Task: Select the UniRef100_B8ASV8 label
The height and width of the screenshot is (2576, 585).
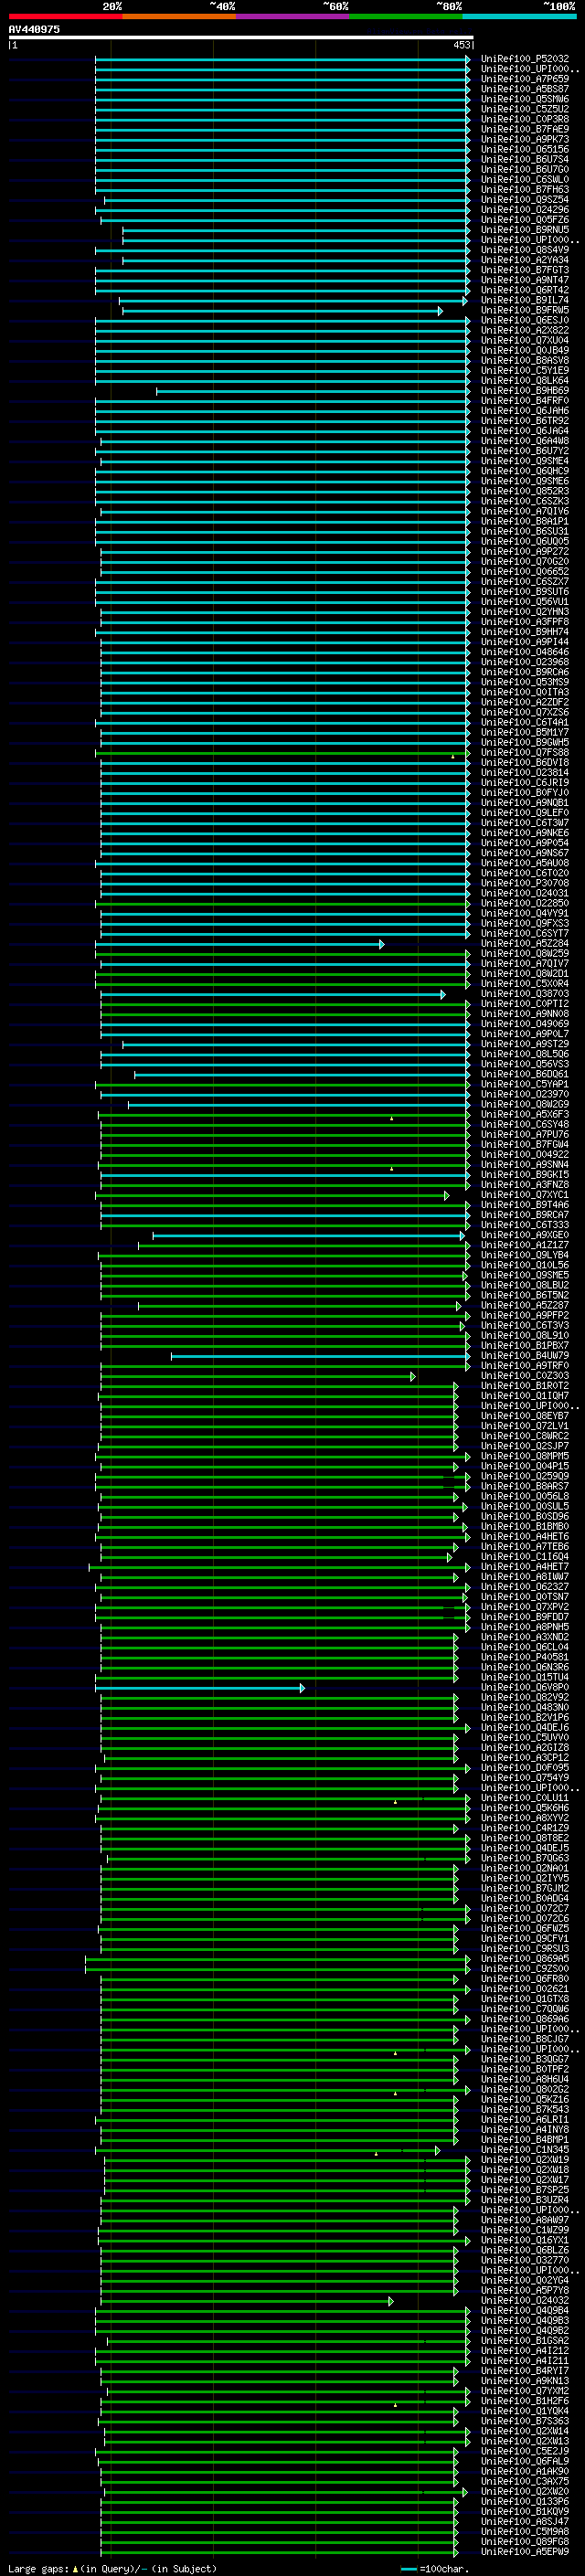Action: 525,361
